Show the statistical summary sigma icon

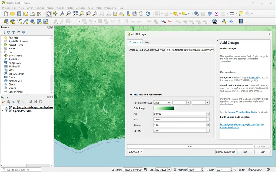(x=216, y=14)
